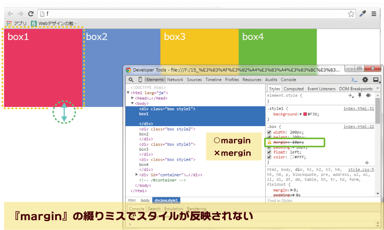Switch to the Network tab

tap(175, 79)
